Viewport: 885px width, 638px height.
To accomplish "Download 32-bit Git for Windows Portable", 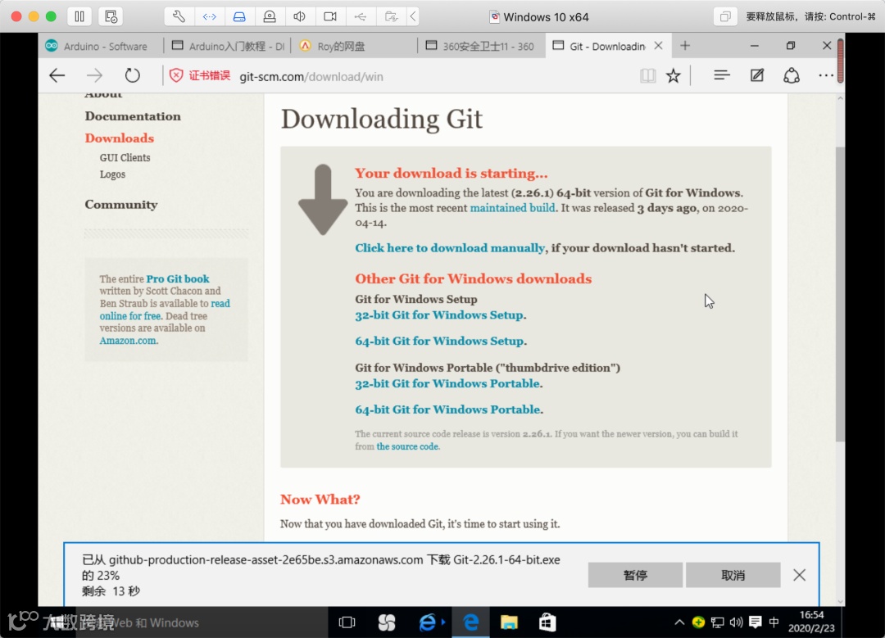I will coord(447,383).
